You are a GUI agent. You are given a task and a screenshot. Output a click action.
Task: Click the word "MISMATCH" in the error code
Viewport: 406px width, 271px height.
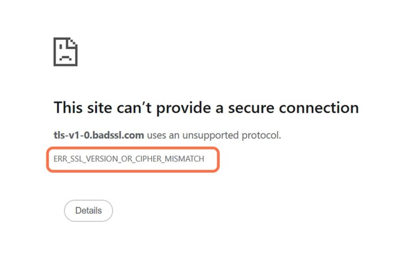click(185, 158)
